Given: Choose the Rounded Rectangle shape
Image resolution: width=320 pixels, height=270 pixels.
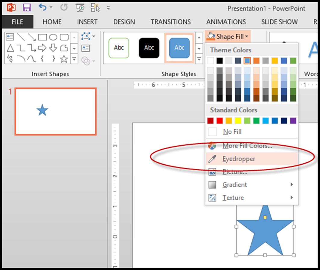Looking at the screenshot, I should 64,37.
